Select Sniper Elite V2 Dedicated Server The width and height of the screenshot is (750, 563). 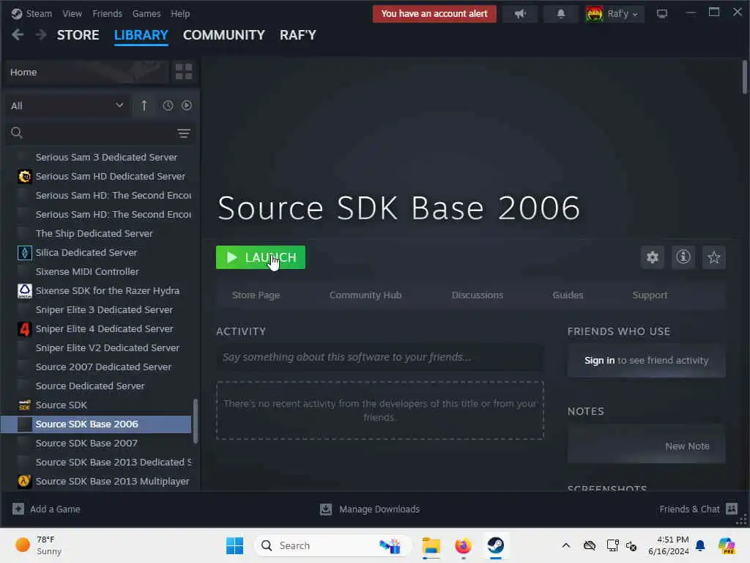coord(96,347)
